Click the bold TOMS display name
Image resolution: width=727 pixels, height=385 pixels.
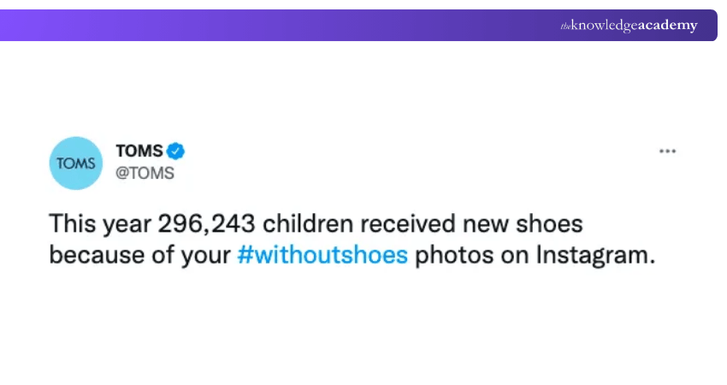pos(139,151)
